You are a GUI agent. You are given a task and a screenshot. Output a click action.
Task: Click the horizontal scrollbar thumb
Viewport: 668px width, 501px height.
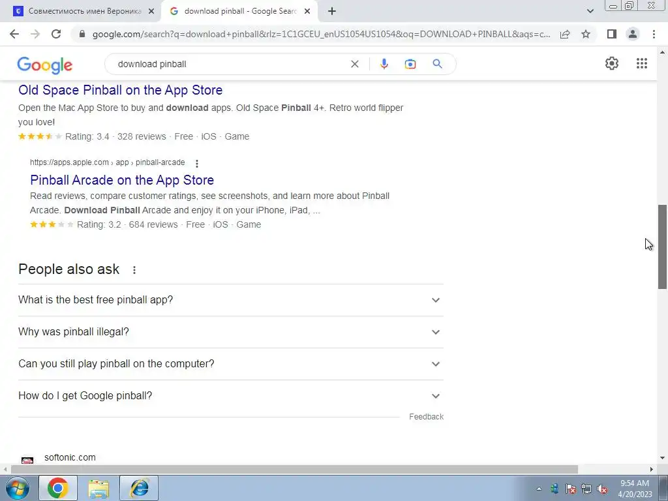(x=294, y=469)
